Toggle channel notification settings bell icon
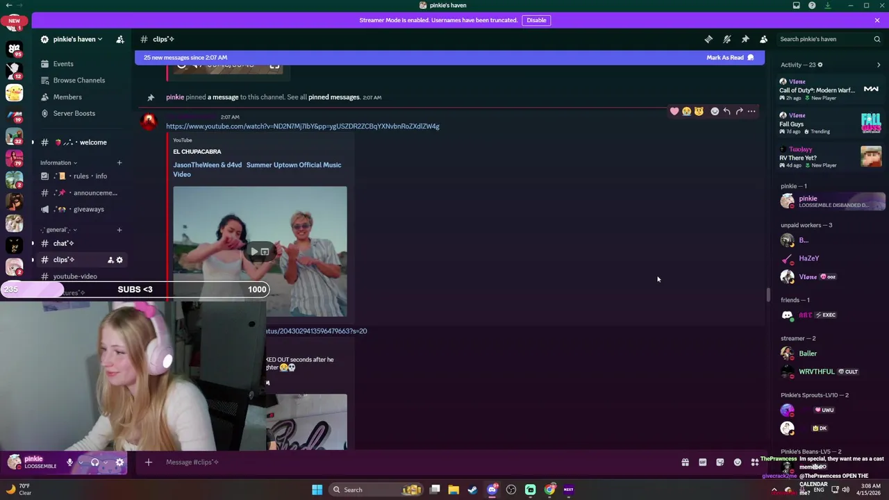Viewport: 889px width, 500px height. 726,39
